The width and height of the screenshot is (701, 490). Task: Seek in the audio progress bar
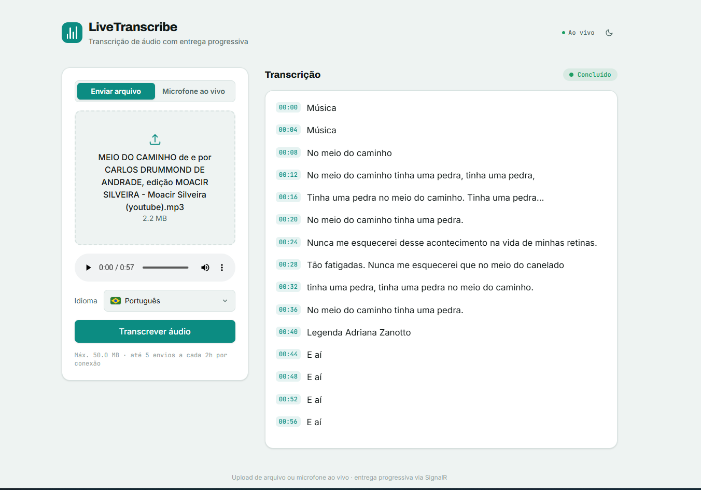(x=165, y=268)
